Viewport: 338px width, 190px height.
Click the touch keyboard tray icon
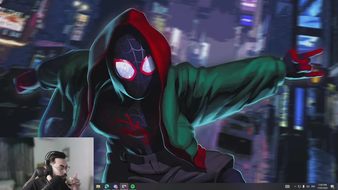[288, 187]
